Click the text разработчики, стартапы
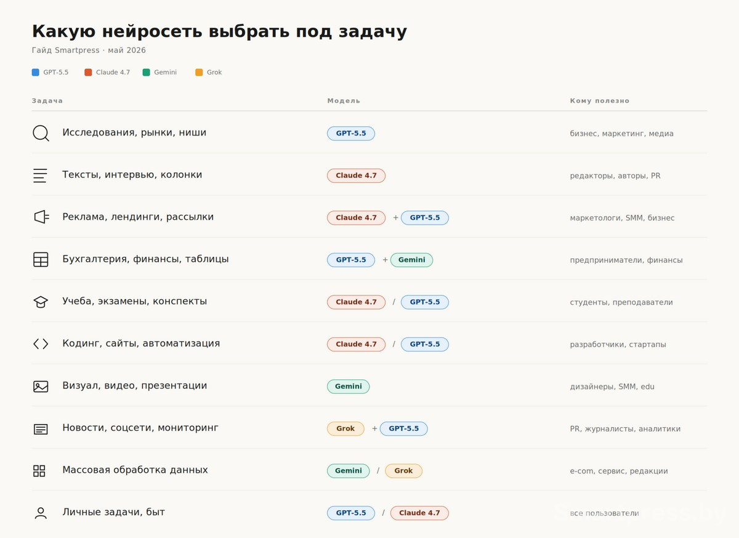Viewport: 739px width, 538px height. click(618, 345)
